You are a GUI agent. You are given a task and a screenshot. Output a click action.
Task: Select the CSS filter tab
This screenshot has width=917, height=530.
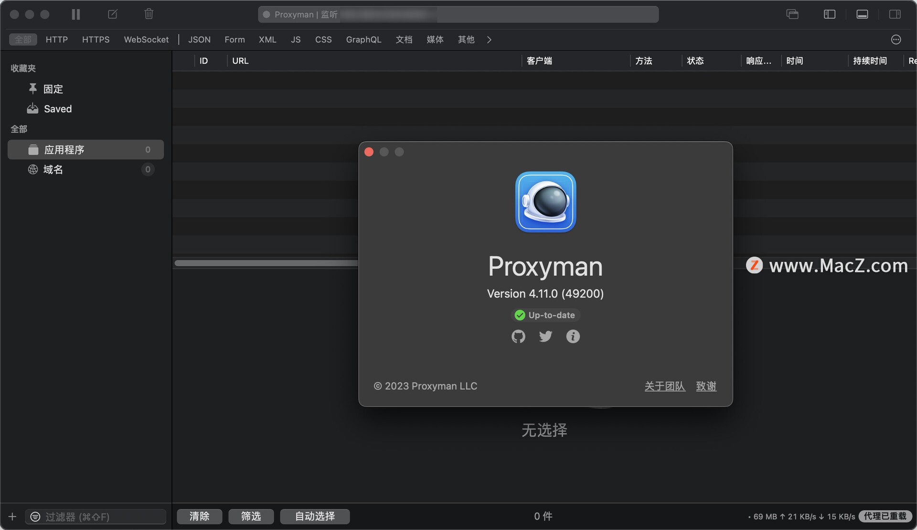point(323,39)
